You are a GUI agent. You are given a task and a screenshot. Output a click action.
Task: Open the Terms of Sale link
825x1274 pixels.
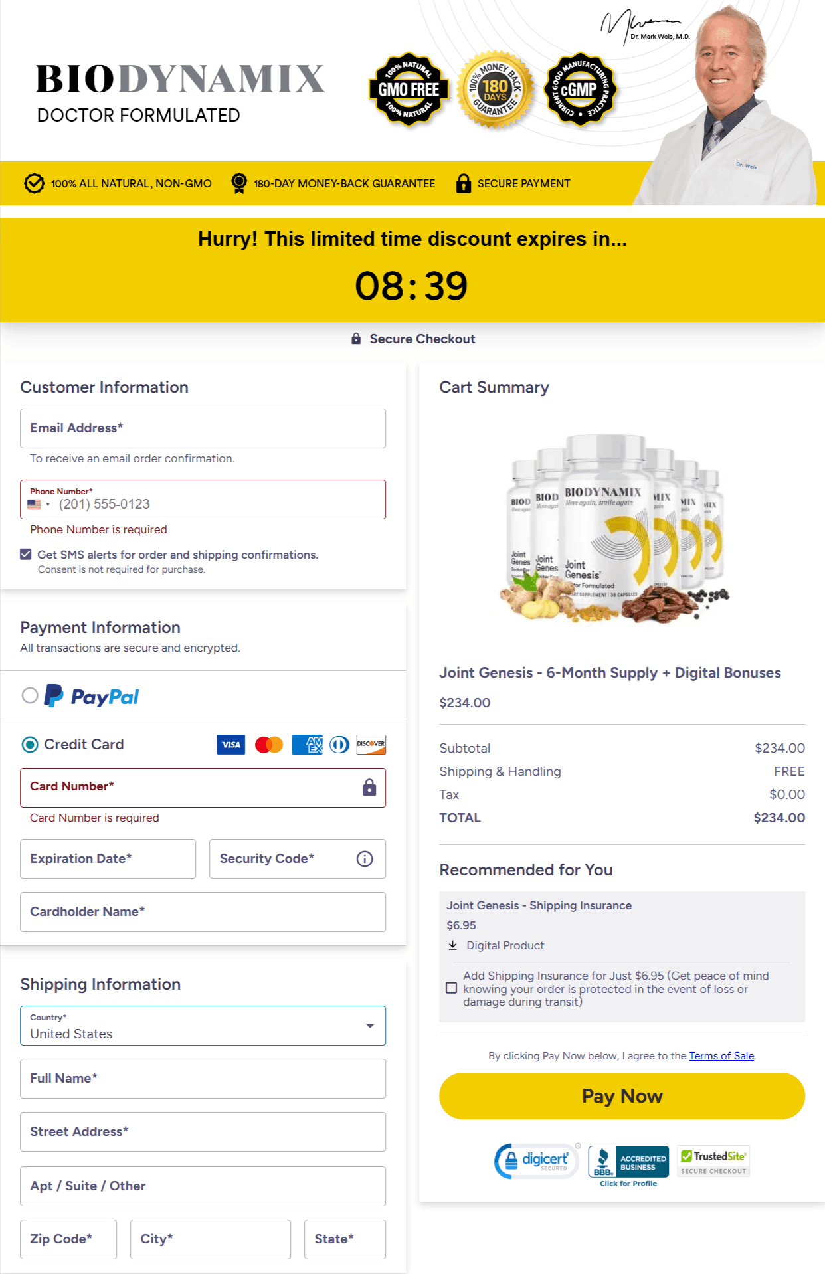click(x=721, y=1055)
